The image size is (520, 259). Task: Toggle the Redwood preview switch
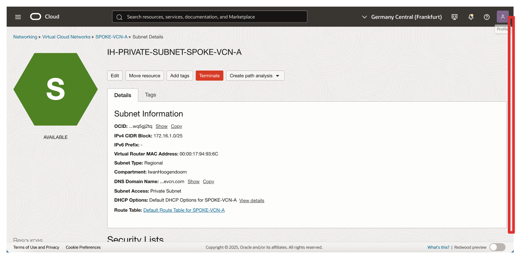pyautogui.click(x=497, y=247)
